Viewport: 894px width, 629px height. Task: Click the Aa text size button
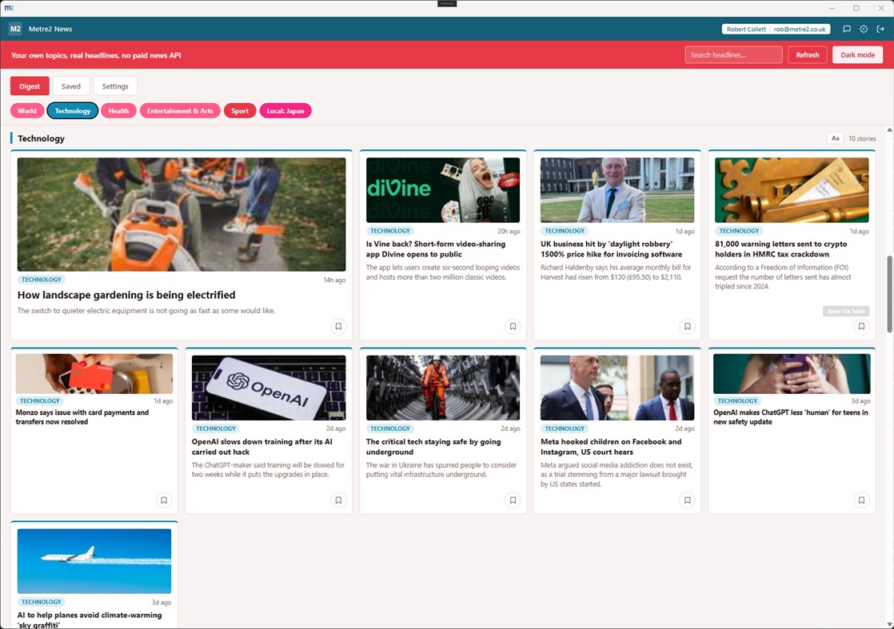coord(836,138)
